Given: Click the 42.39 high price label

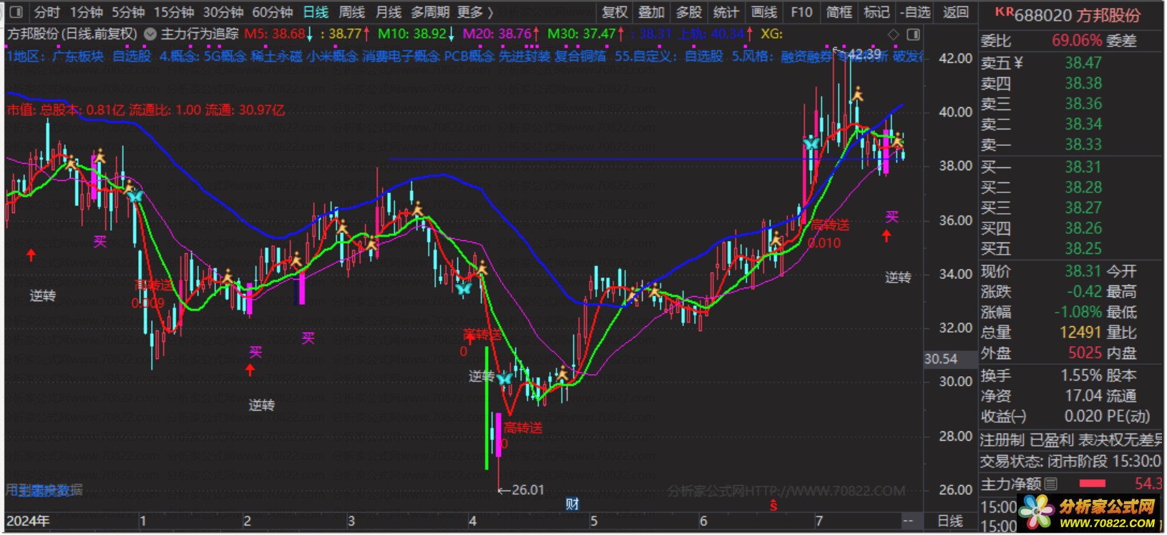Looking at the screenshot, I should click(x=865, y=54).
